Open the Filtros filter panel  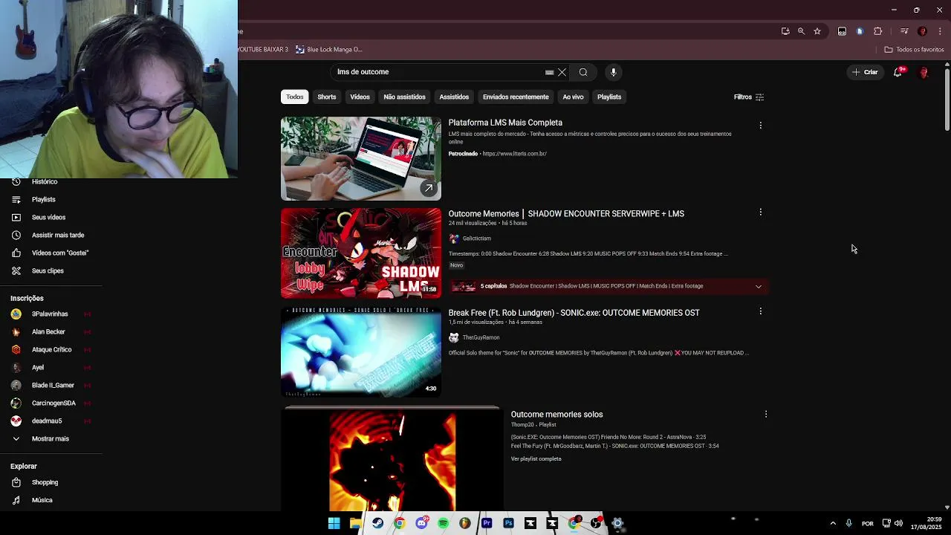coord(748,97)
